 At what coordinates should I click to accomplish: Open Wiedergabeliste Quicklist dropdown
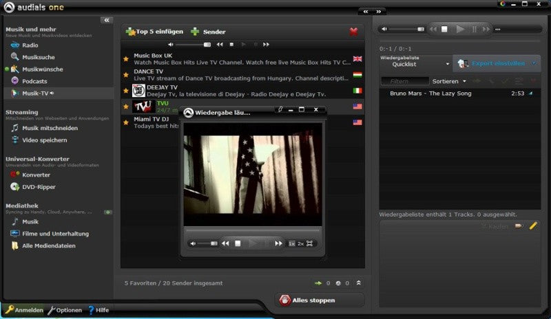415,64
